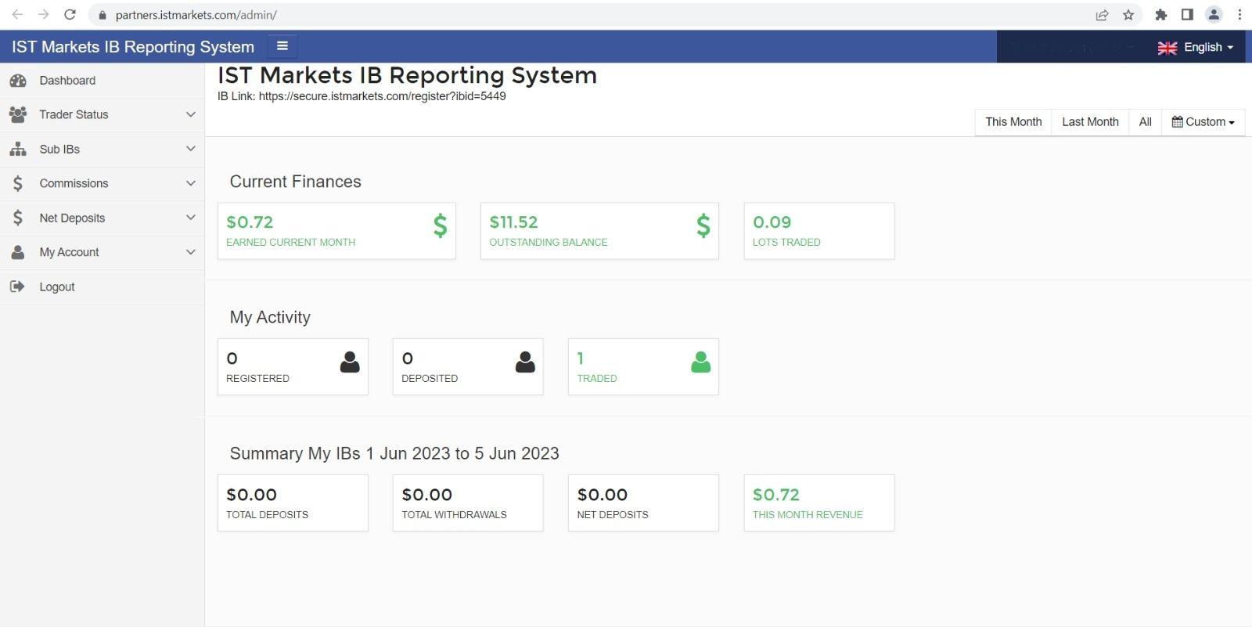Click the browser forward arrow
Viewport: 1252px width, 627px height.
(x=44, y=14)
